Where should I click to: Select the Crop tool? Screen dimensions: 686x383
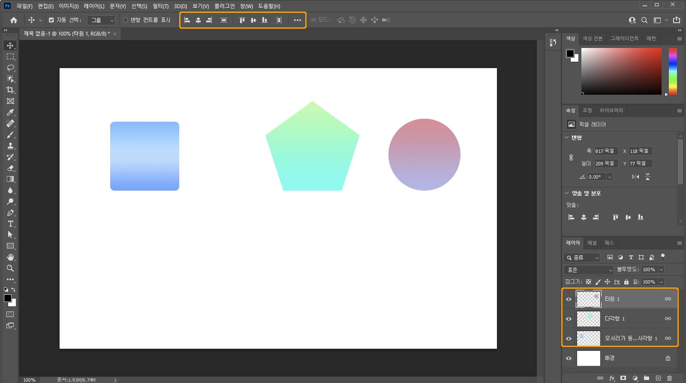pyautogui.click(x=10, y=90)
